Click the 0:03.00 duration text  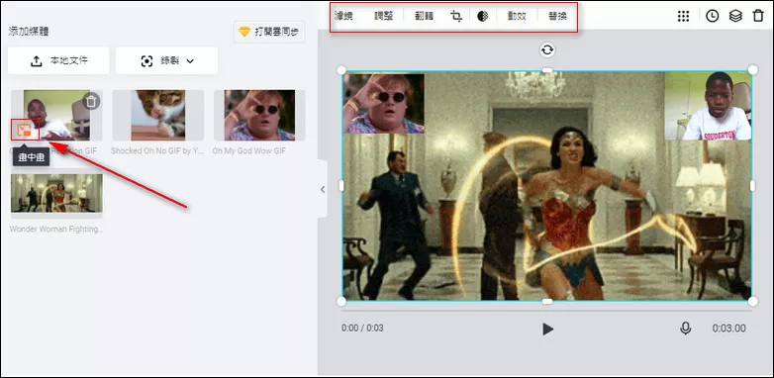tap(728, 329)
